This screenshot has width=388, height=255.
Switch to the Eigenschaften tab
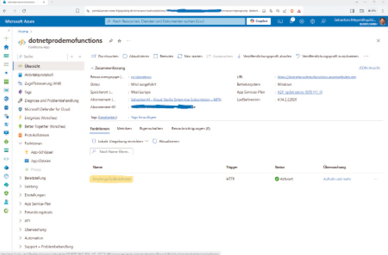[x=151, y=129]
